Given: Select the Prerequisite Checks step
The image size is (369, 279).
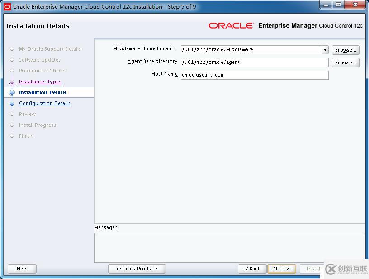Looking at the screenshot, I should pos(43,71).
